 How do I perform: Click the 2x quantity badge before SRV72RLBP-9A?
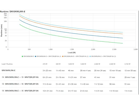pos(23,84)
